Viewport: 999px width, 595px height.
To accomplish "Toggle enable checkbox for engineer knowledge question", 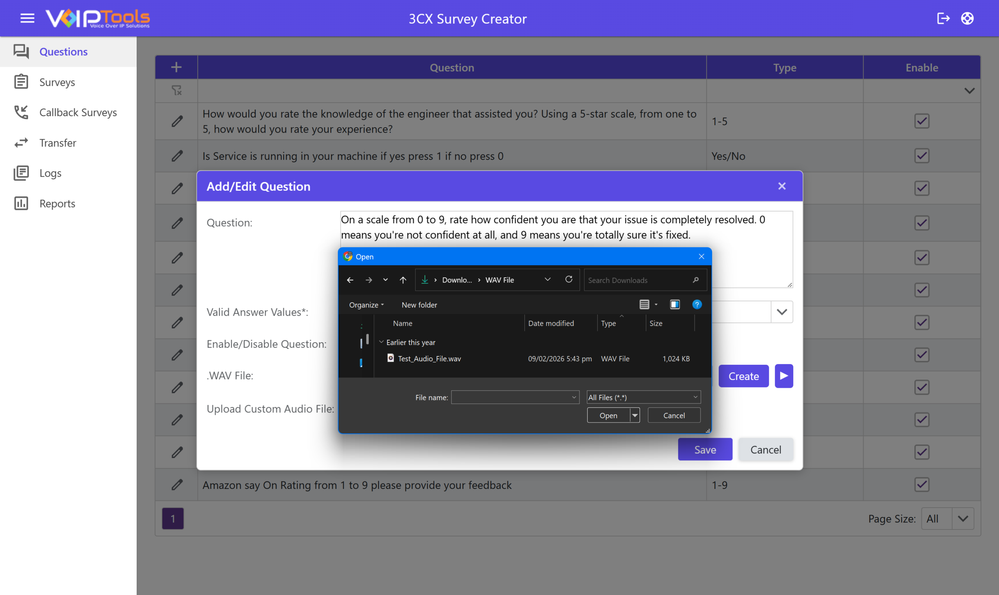I will point(922,121).
